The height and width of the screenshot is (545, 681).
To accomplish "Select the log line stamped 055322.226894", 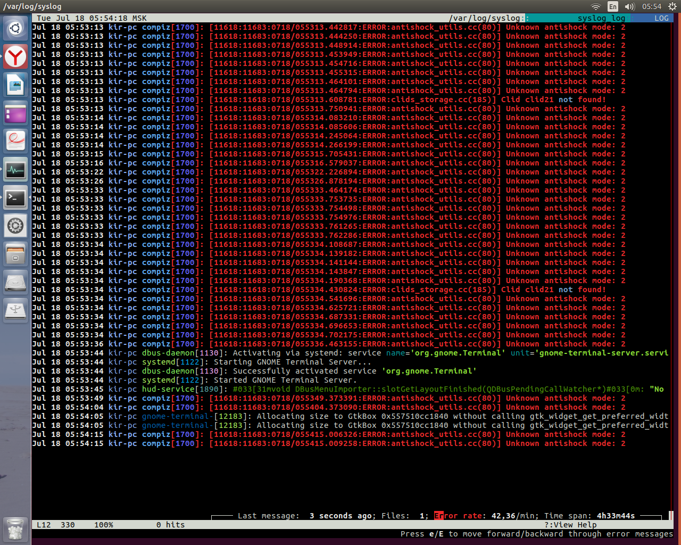I will pyautogui.click(x=329, y=172).
